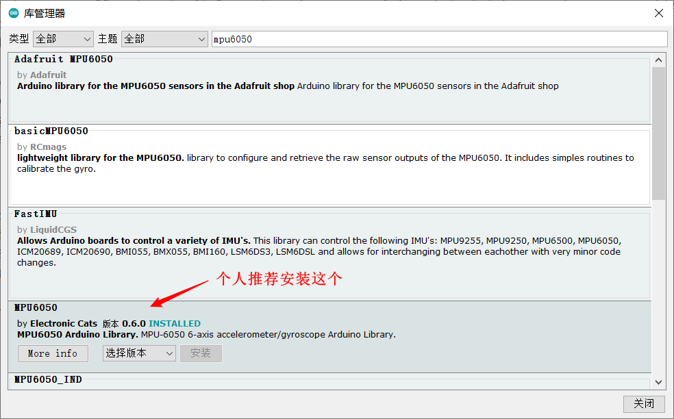Click the 版本 0.6.0 version text

[124, 324]
